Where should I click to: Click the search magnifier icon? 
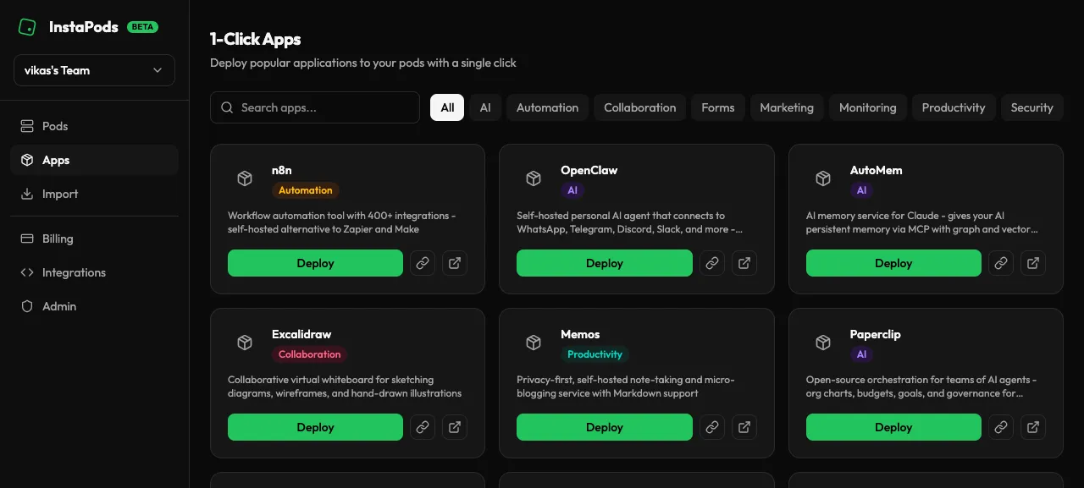click(x=227, y=107)
